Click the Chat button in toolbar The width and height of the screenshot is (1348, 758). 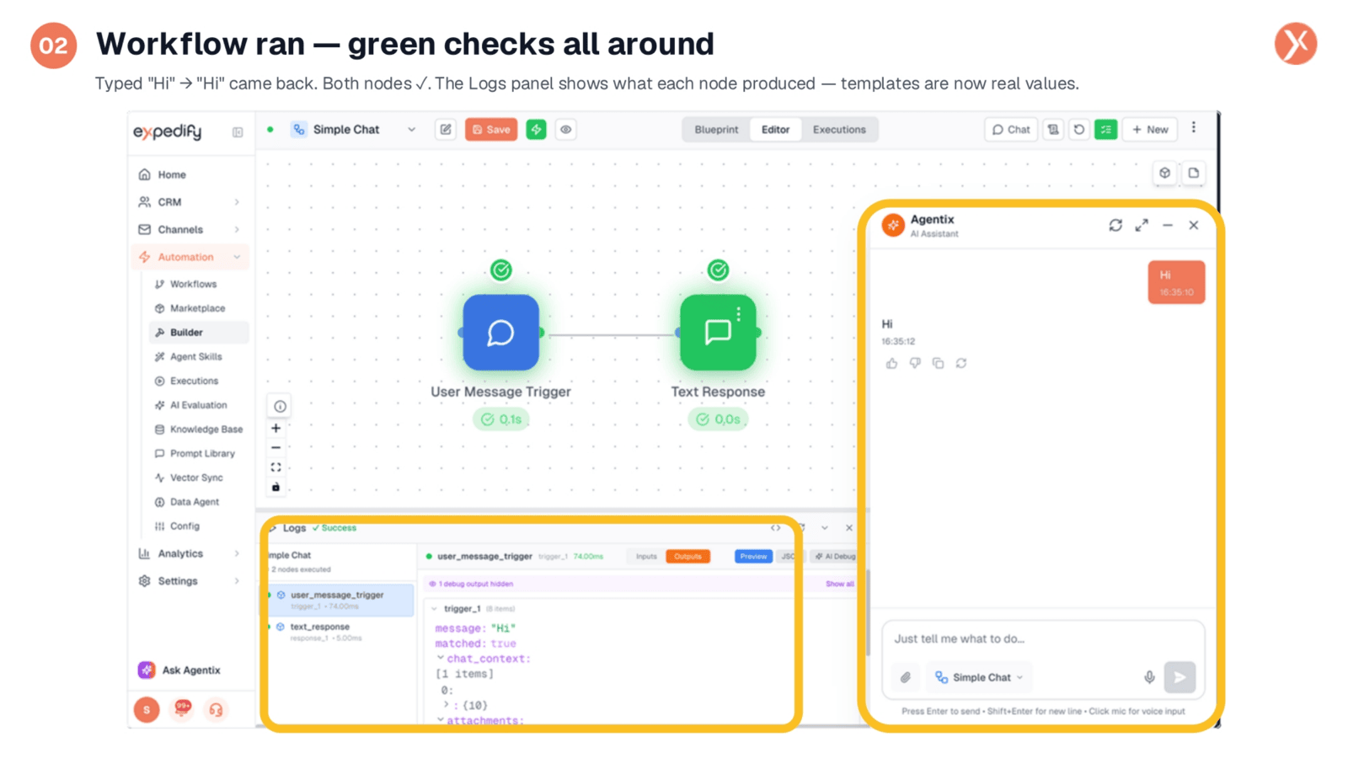[x=1011, y=130]
